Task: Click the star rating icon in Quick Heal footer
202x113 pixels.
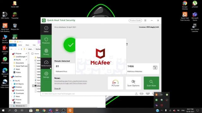Action: click(141, 94)
